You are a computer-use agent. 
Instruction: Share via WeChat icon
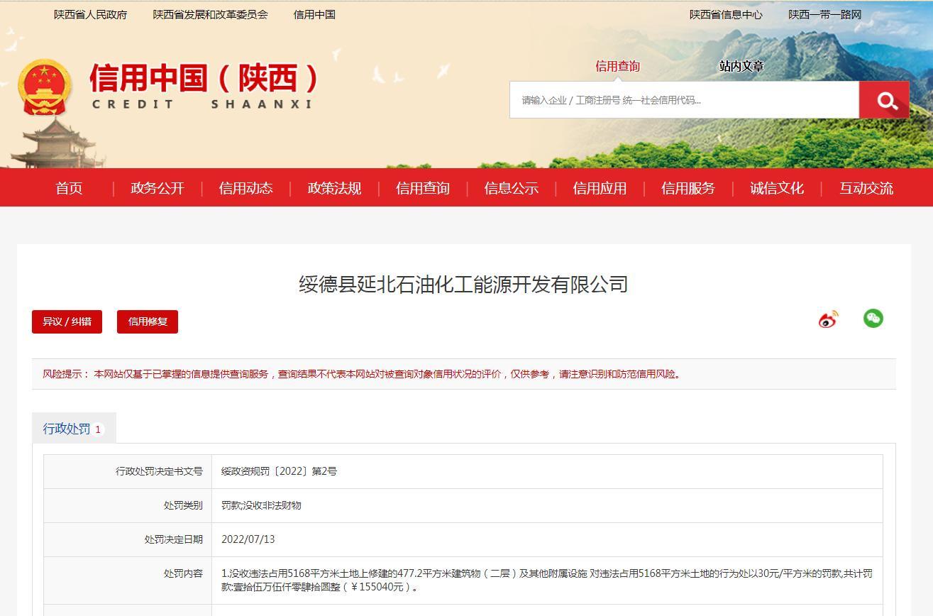pyautogui.click(x=873, y=318)
